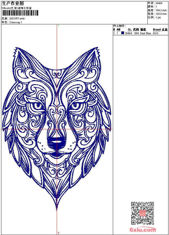169x235 pixels.
Task: Select the Dark Blue stop sequence row
Action: point(136,33)
